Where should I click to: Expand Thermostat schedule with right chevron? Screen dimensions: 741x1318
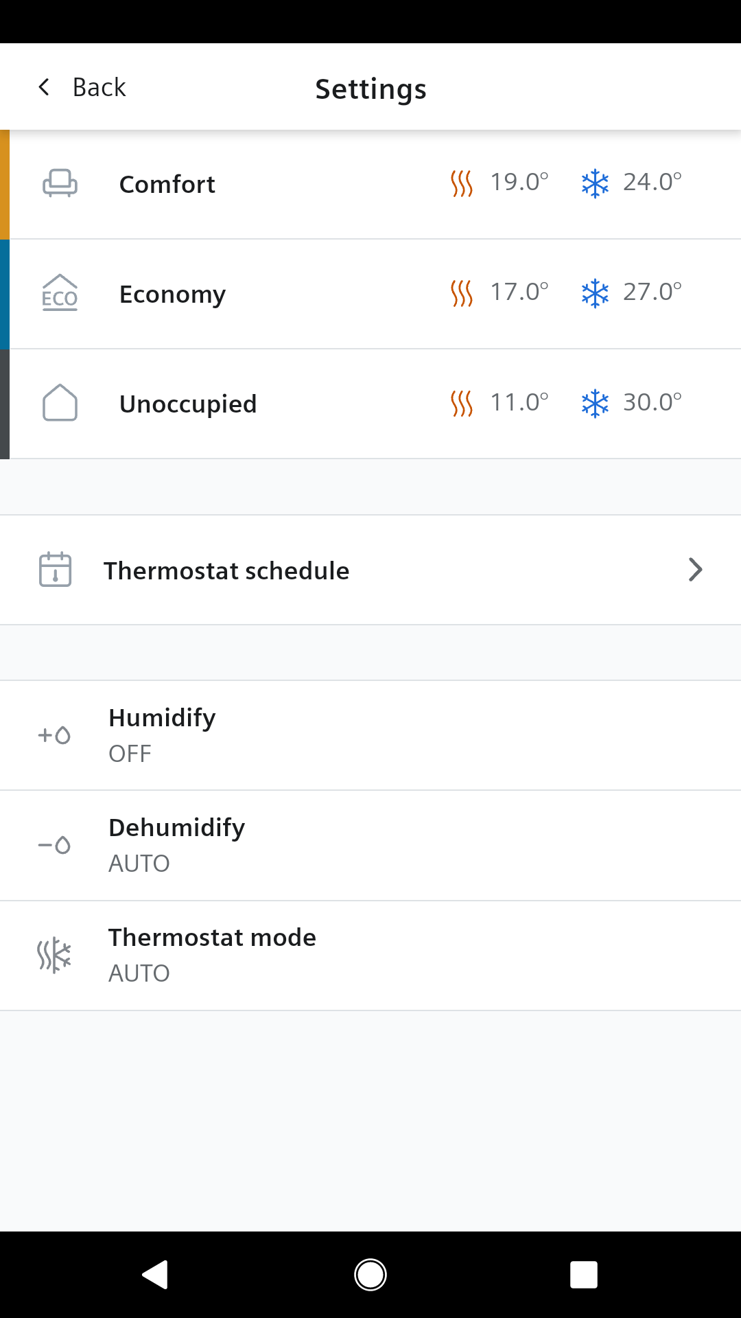coord(695,570)
